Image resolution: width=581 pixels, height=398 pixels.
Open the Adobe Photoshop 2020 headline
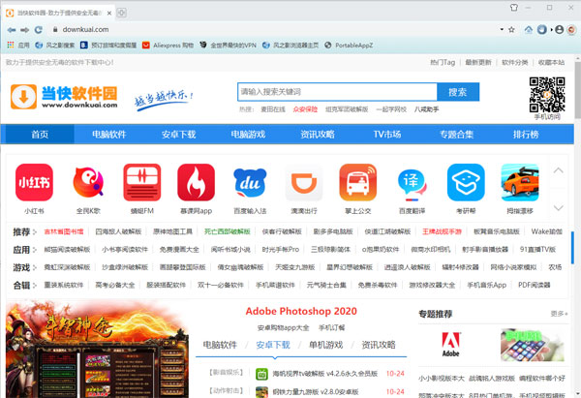[301, 311]
